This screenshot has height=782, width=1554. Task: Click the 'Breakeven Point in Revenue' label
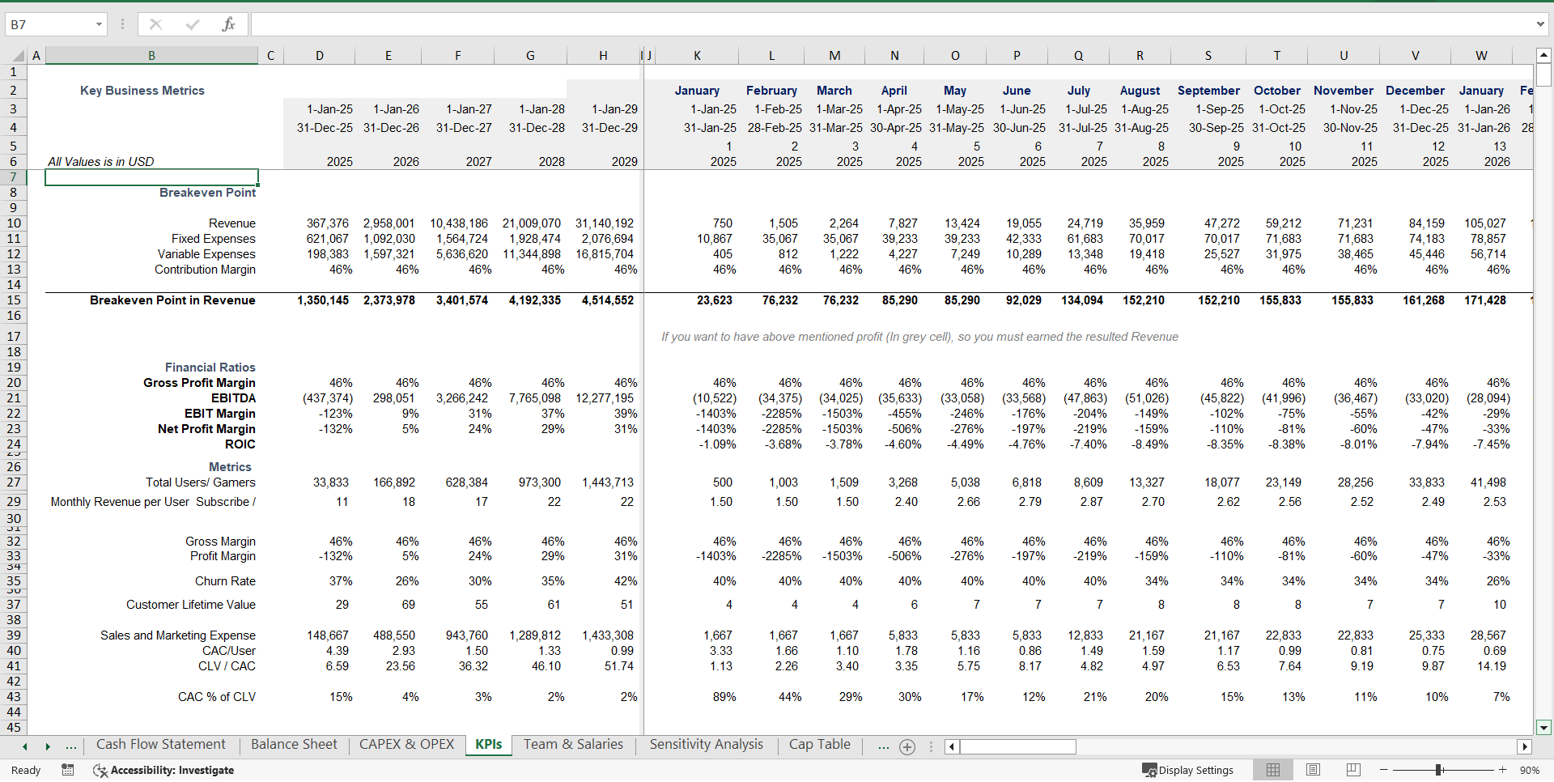tap(172, 300)
